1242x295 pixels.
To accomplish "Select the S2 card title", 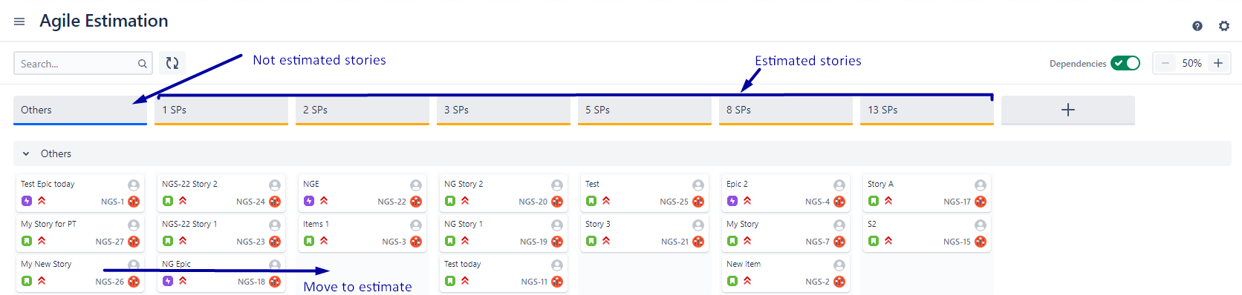I will [871, 224].
